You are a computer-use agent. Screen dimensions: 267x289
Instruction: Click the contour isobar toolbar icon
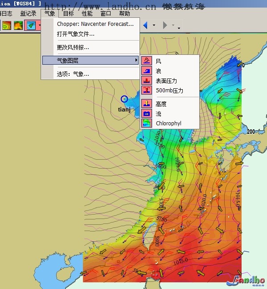coord(6,25)
